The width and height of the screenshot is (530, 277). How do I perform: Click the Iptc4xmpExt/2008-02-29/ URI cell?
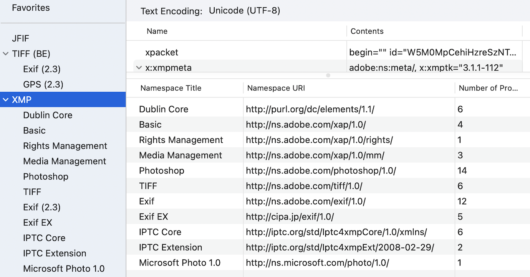[340, 247]
